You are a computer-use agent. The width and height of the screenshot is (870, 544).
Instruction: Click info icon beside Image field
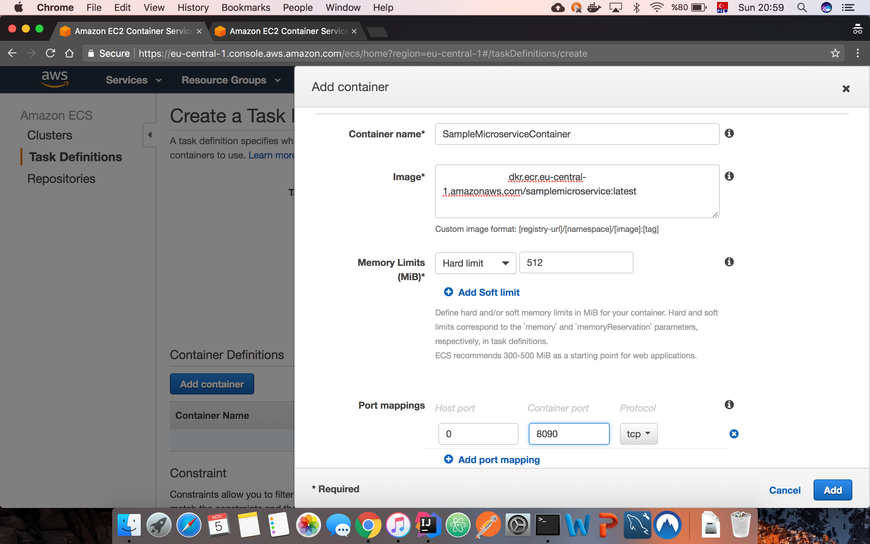729,176
